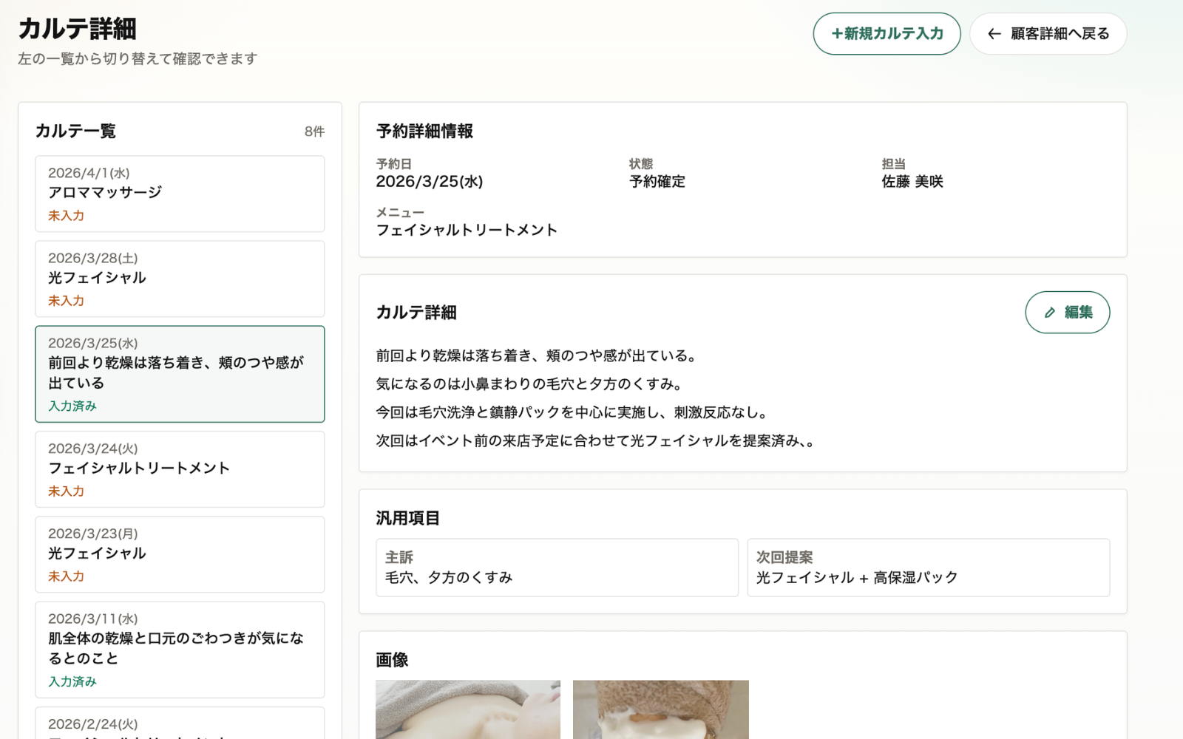Click the カルテ一覧 panel heading
This screenshot has height=739, width=1183.
(76, 132)
